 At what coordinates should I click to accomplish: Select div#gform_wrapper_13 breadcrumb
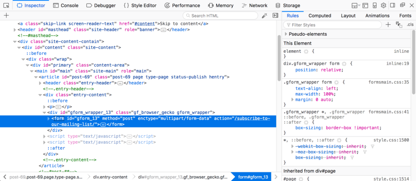point(183,177)
